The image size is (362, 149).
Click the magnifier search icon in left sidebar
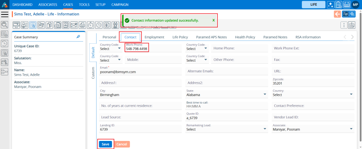coord(5,25)
